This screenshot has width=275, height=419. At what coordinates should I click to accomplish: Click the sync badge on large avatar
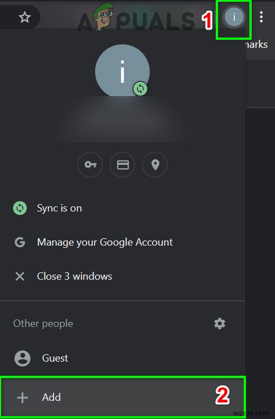coord(140,89)
